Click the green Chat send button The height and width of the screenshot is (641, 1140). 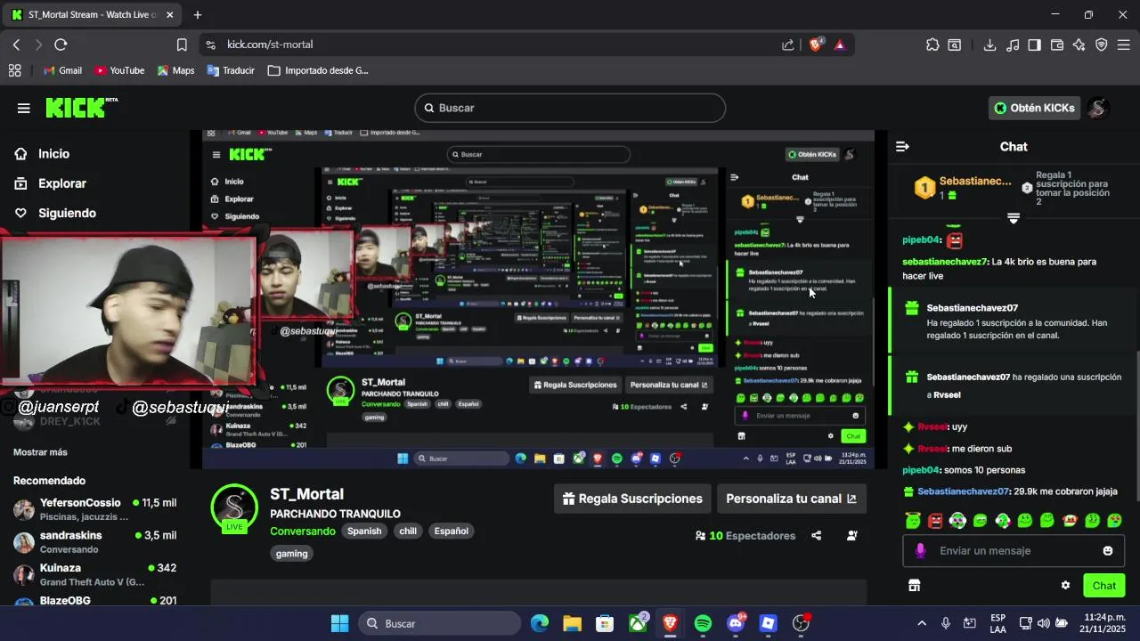click(1104, 585)
